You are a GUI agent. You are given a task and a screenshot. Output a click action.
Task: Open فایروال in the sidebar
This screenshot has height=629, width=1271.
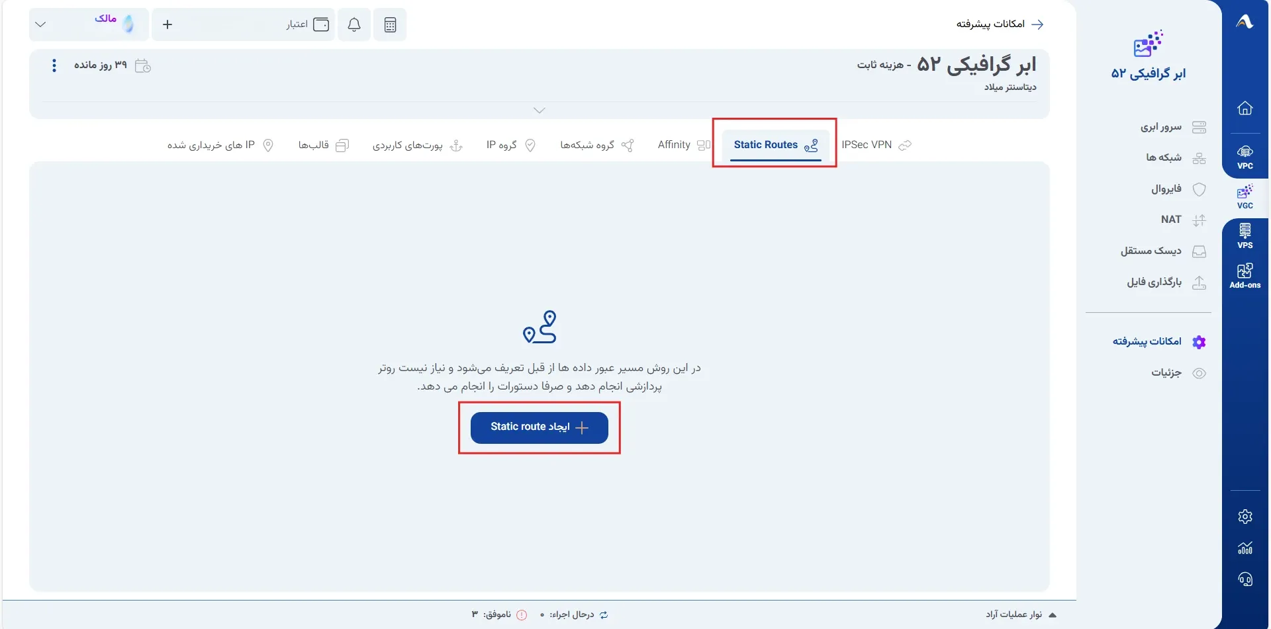(1178, 189)
